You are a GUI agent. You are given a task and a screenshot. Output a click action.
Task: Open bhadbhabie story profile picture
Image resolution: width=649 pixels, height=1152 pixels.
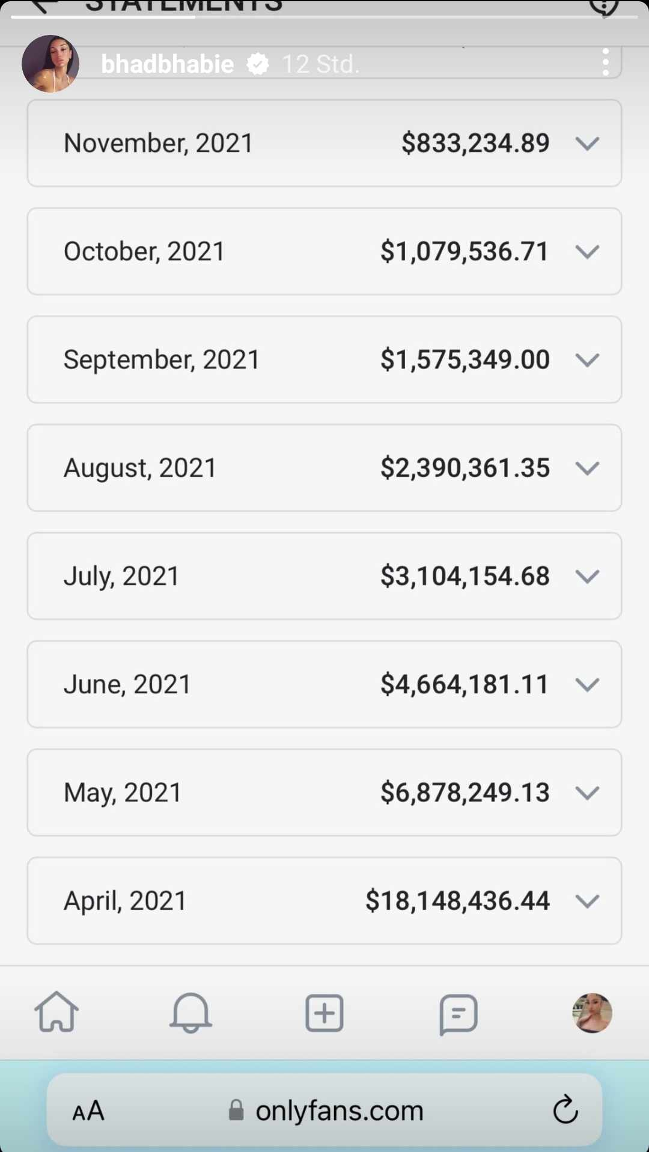50,64
